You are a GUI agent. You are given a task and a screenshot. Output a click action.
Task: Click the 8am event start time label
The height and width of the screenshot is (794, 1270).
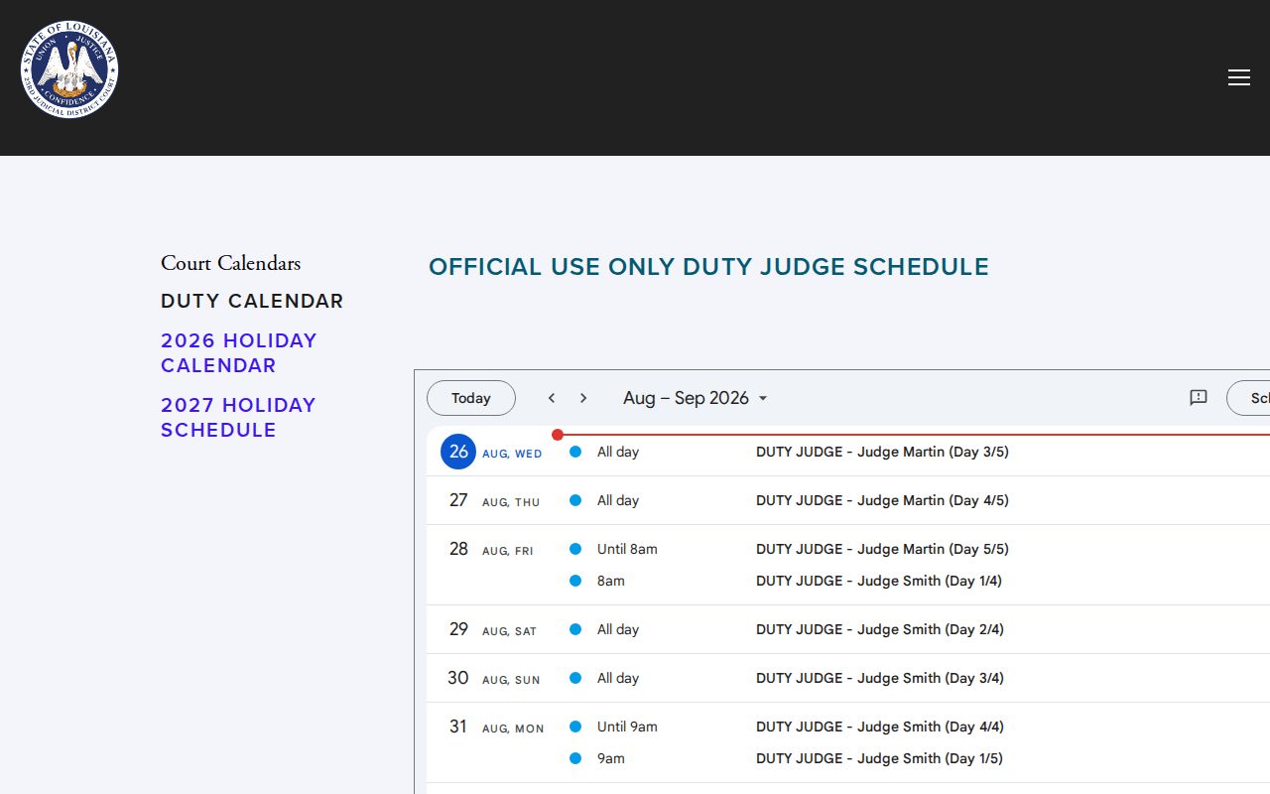[611, 581]
